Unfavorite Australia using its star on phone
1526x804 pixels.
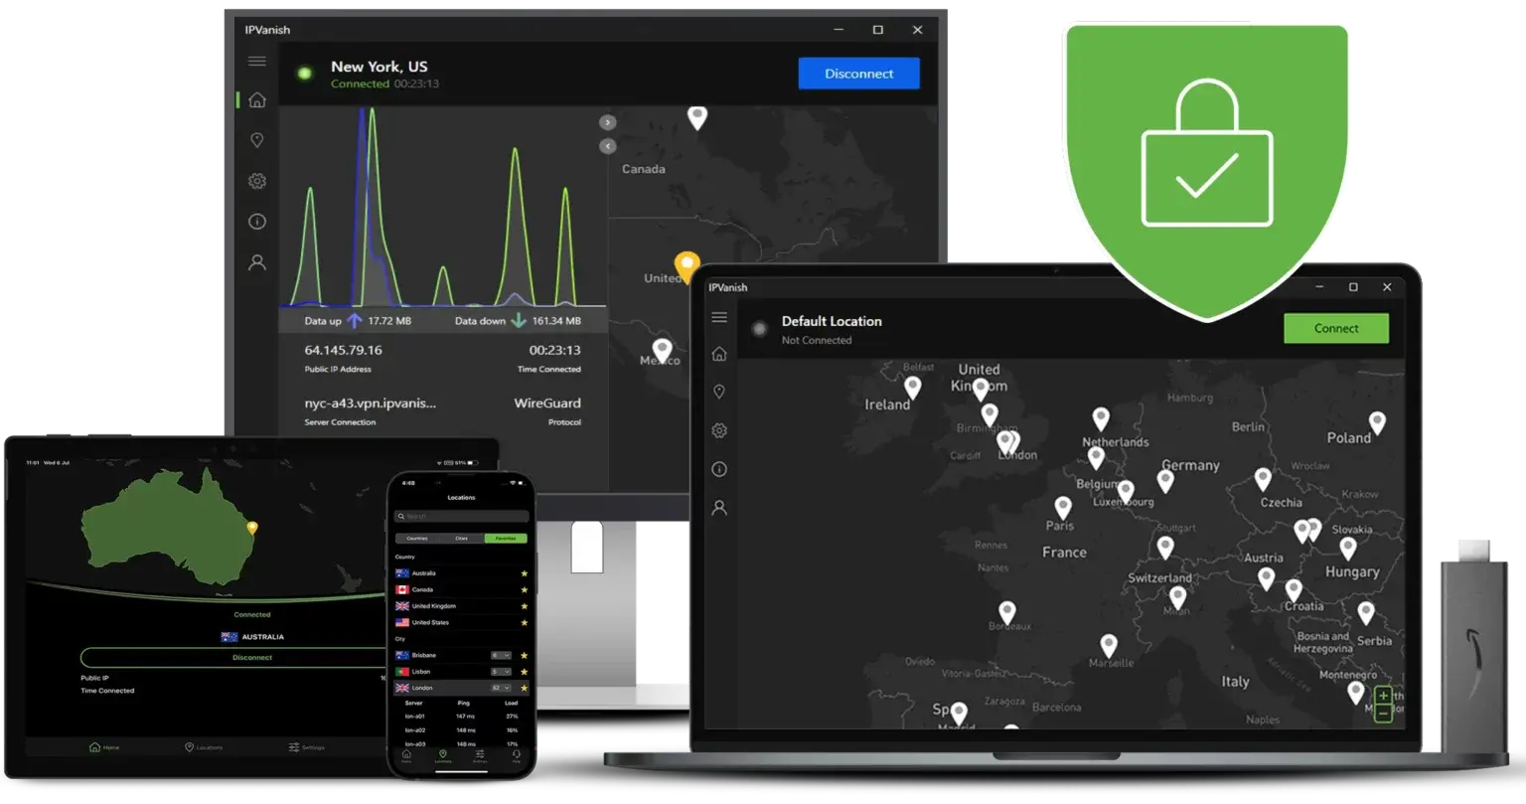coord(524,573)
